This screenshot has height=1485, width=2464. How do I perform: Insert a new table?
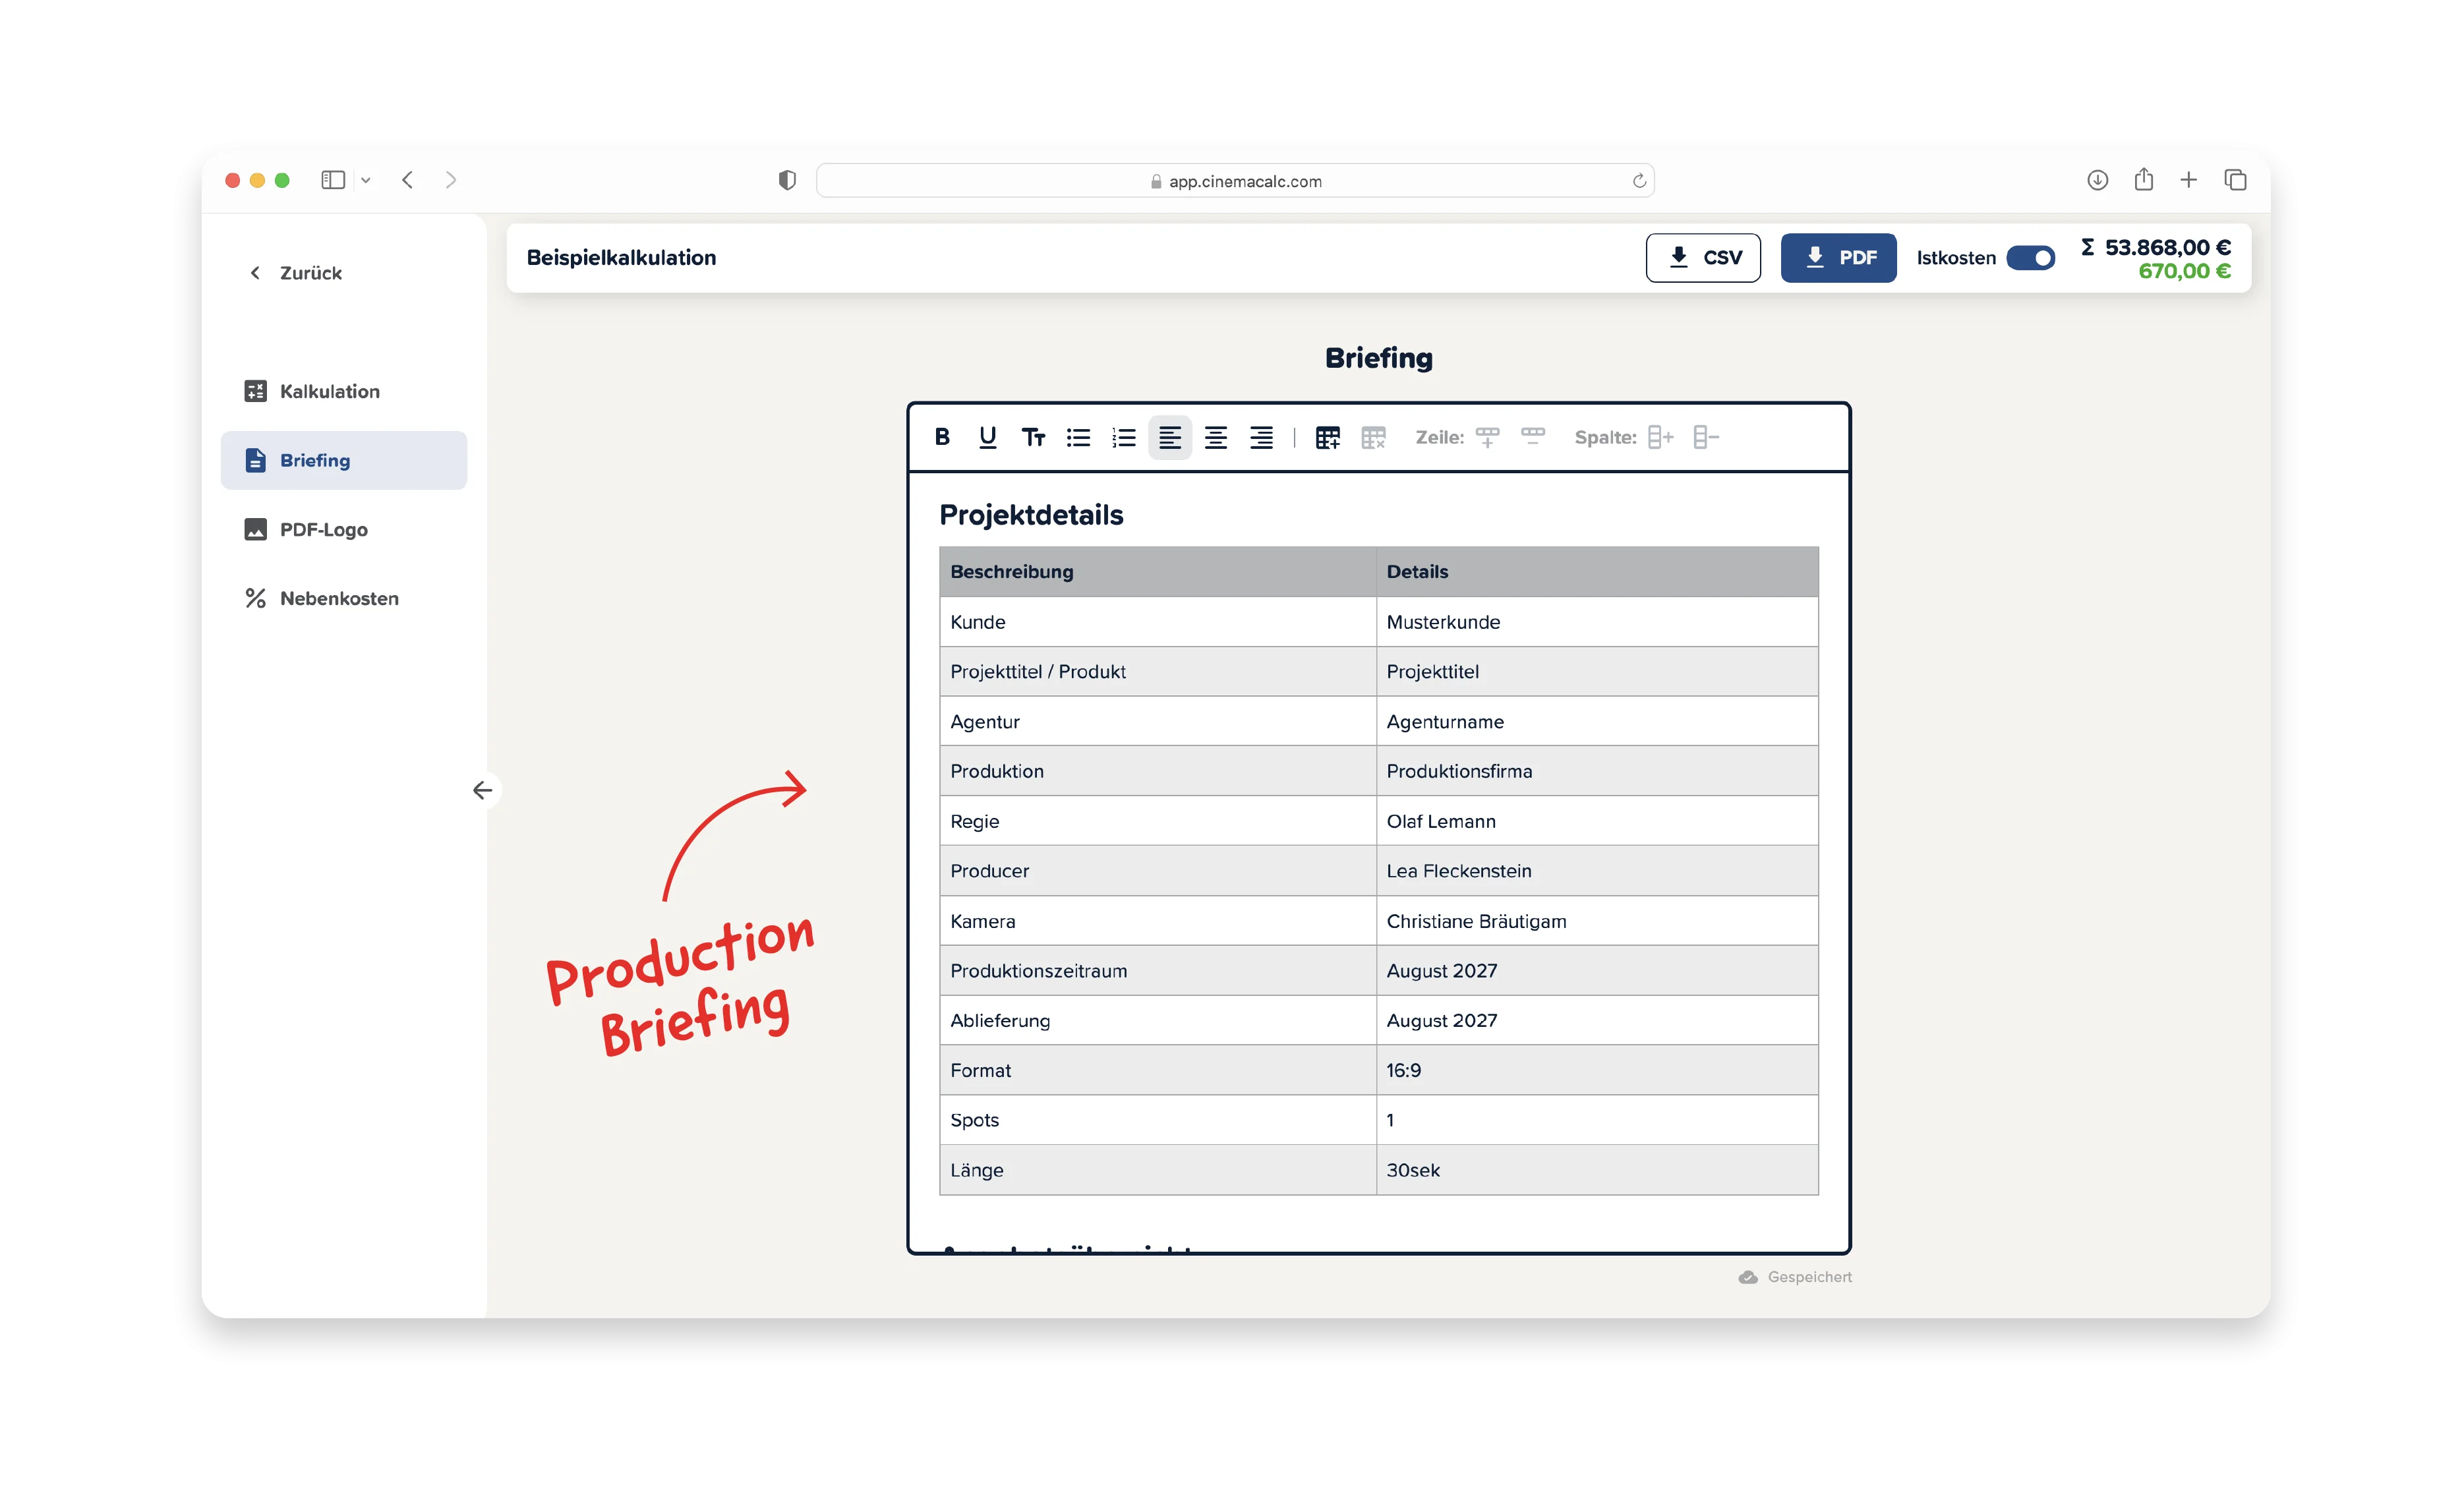pos(1327,437)
